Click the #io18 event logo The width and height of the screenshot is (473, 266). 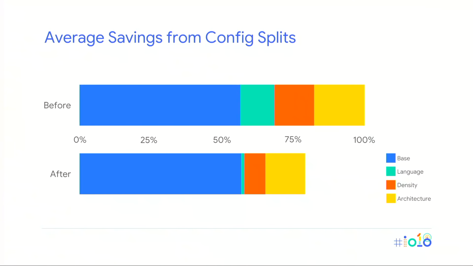(x=413, y=241)
